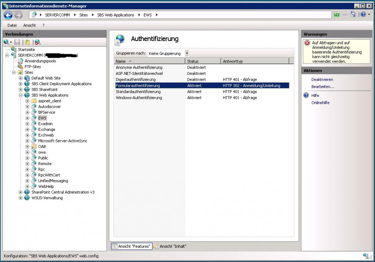Select the Digestauthentifizierung row
Image resolution: width=375 pixels, height=262 pixels.
[202, 79]
